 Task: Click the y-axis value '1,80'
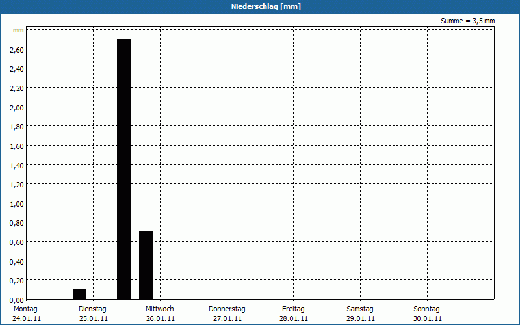coord(17,127)
